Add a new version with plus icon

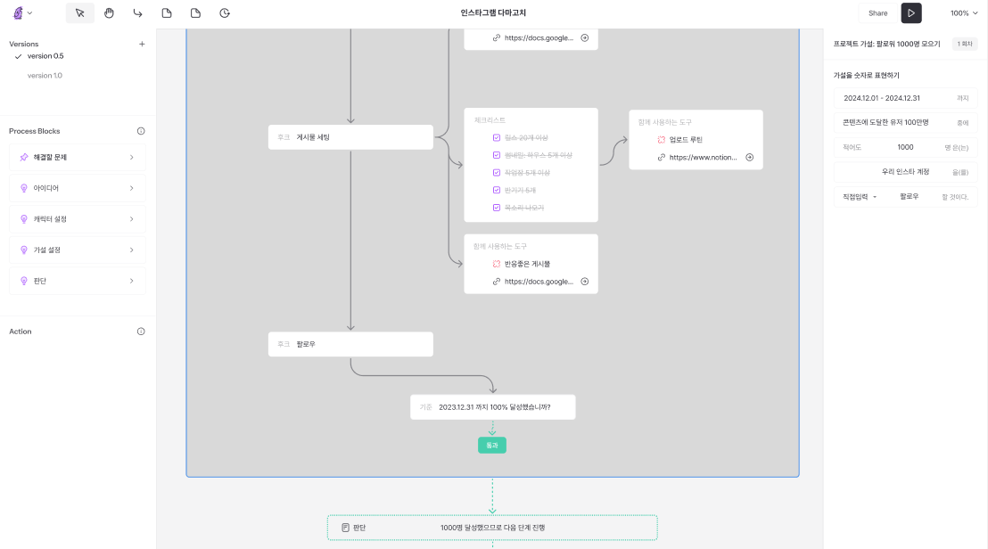coord(142,44)
